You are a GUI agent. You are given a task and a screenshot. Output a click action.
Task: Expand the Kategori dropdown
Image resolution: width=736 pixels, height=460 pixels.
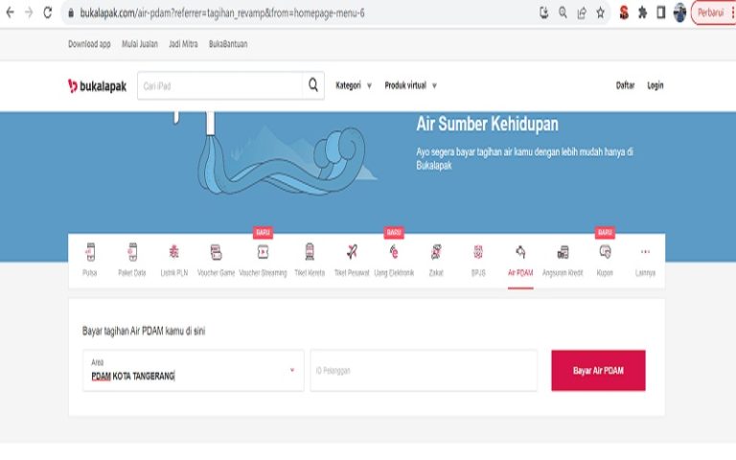[354, 85]
